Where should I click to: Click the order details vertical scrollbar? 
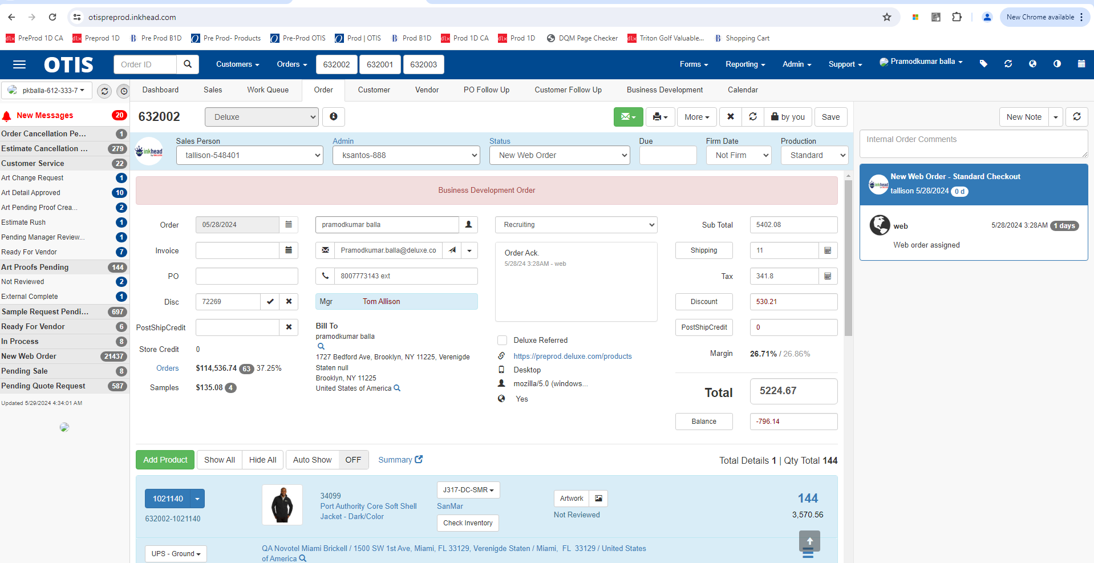[848, 257]
